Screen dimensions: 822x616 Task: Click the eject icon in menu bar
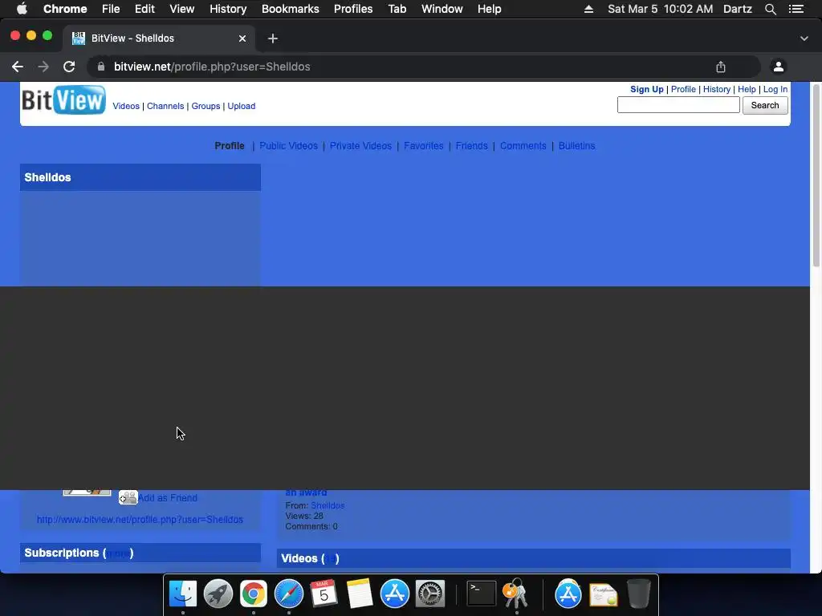click(x=588, y=9)
